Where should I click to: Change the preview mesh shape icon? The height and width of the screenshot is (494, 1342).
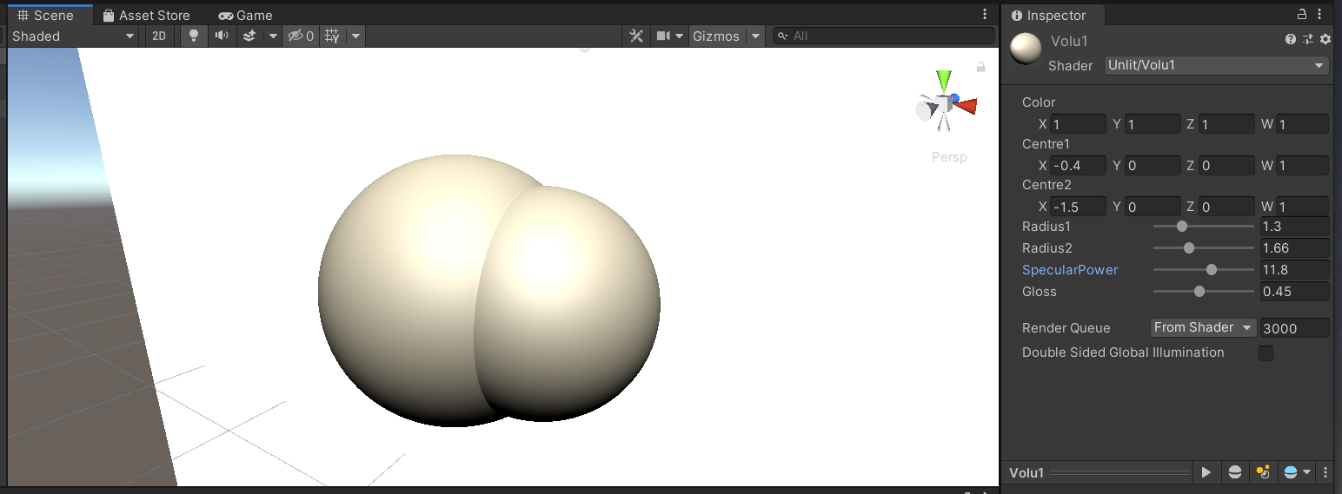click(x=1234, y=472)
